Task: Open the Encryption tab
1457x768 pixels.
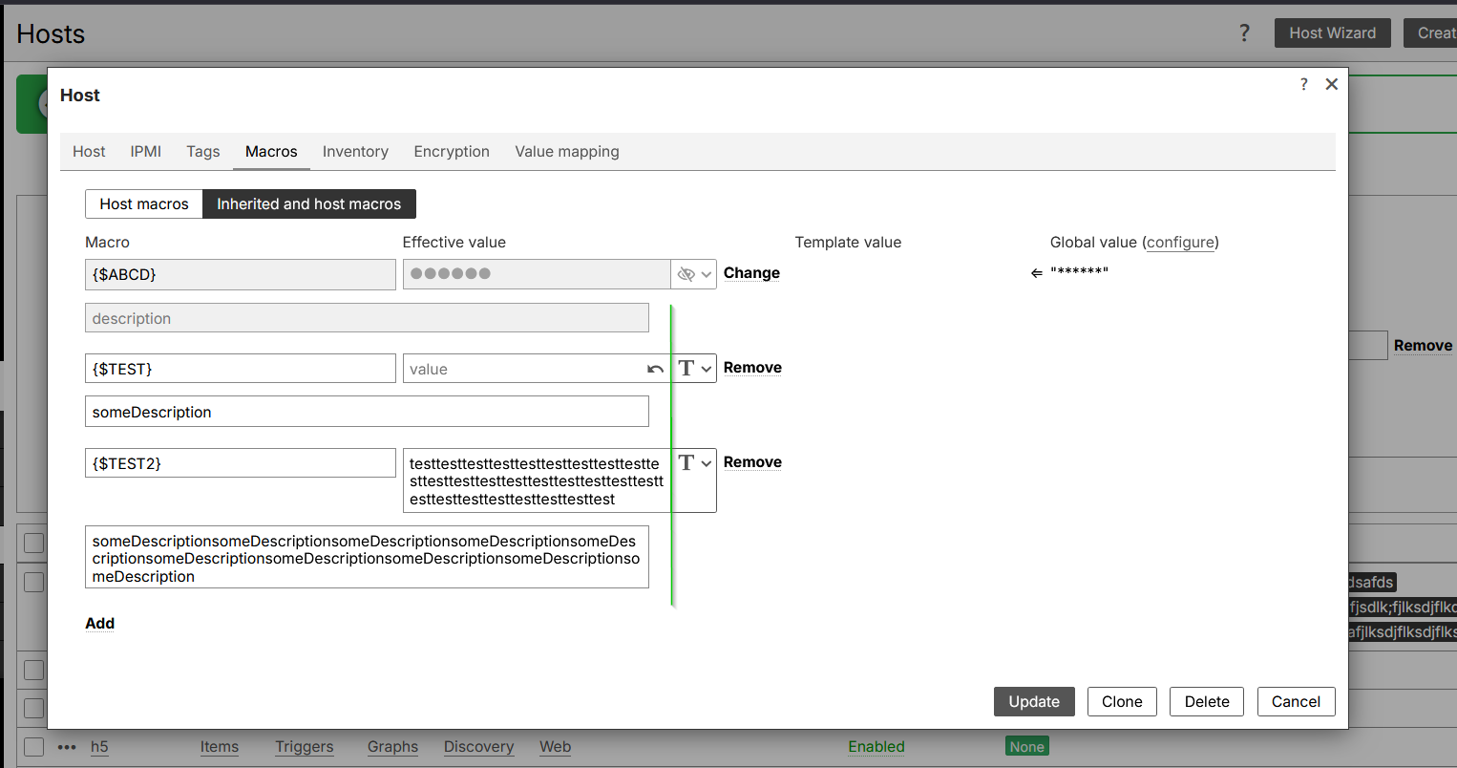Action: point(452,151)
